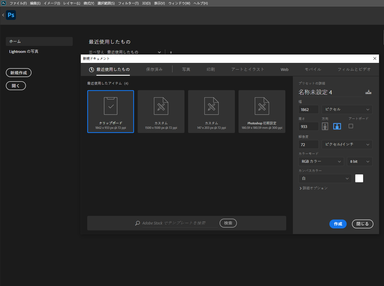This screenshot has height=286, width=384.
Task: Open 書式(Y) menu
Action: tap(89, 3)
